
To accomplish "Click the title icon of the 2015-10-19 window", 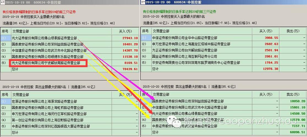I will (3, 2).
